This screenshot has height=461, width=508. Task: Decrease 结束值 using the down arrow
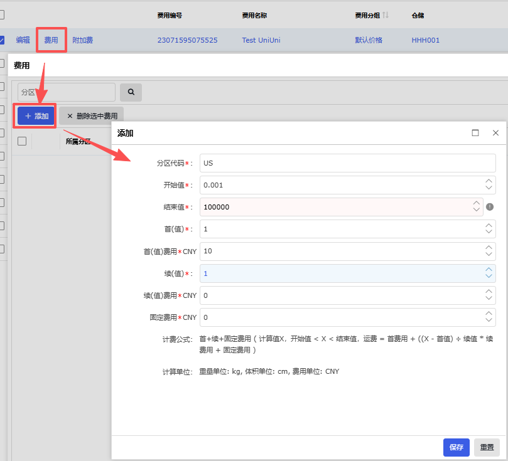coord(476,210)
